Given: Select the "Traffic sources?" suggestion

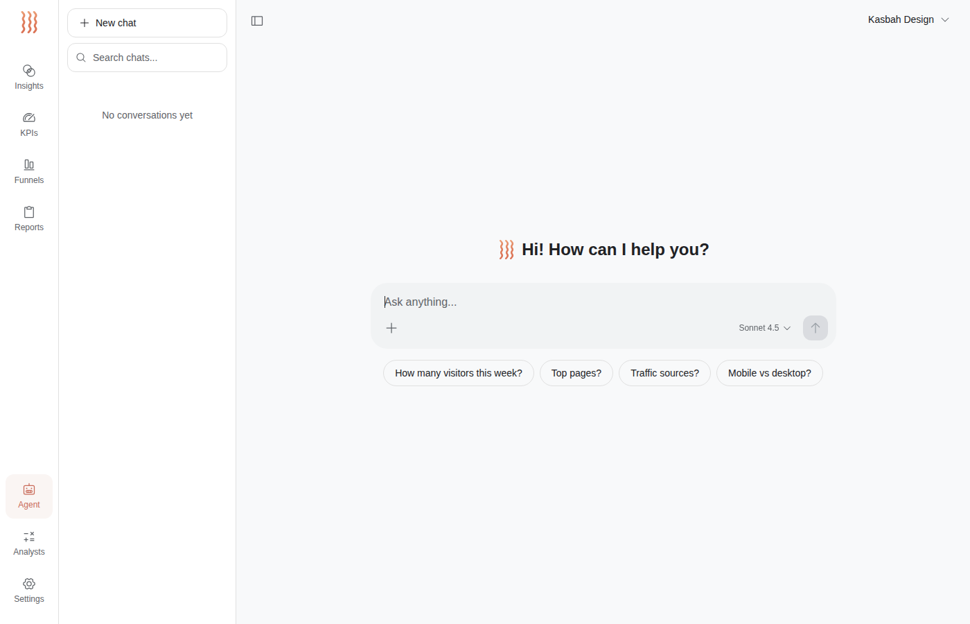Looking at the screenshot, I should pyautogui.click(x=664, y=373).
